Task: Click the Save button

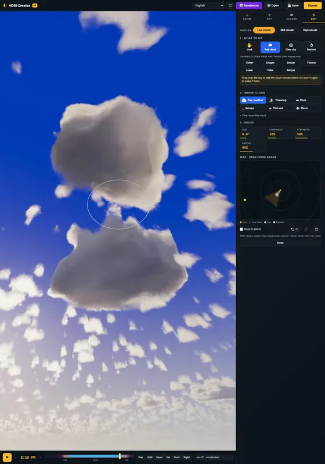Action: point(293,5)
